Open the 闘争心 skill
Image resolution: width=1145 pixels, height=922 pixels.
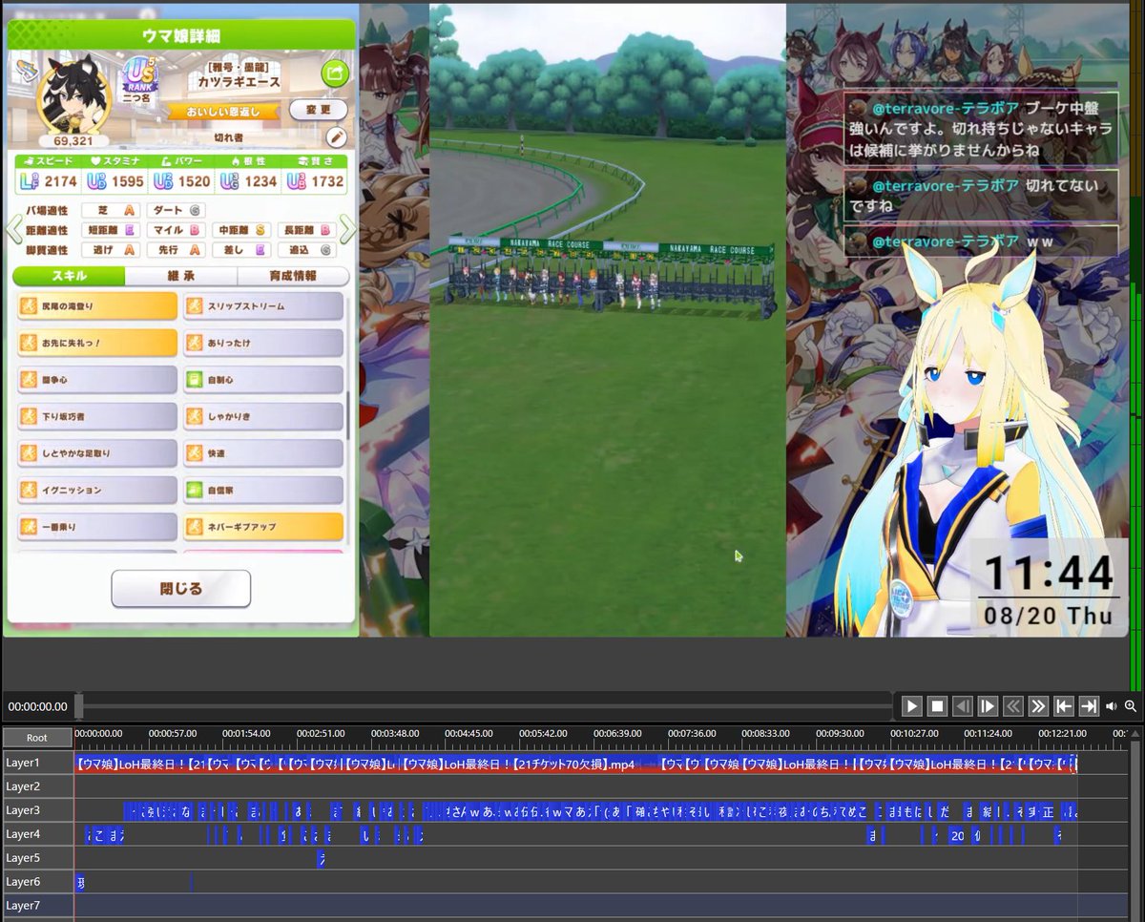(97, 380)
